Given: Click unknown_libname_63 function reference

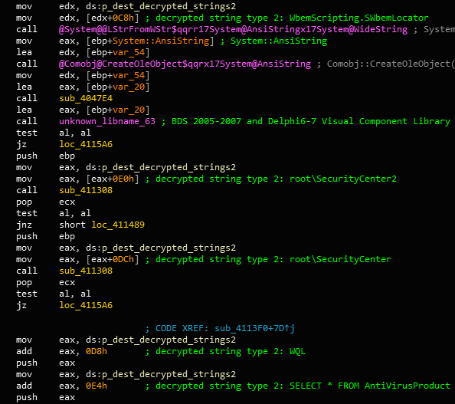Looking at the screenshot, I should click(107, 121).
